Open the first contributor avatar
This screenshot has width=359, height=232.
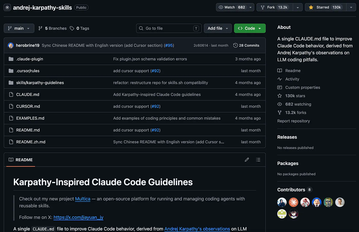(282, 202)
